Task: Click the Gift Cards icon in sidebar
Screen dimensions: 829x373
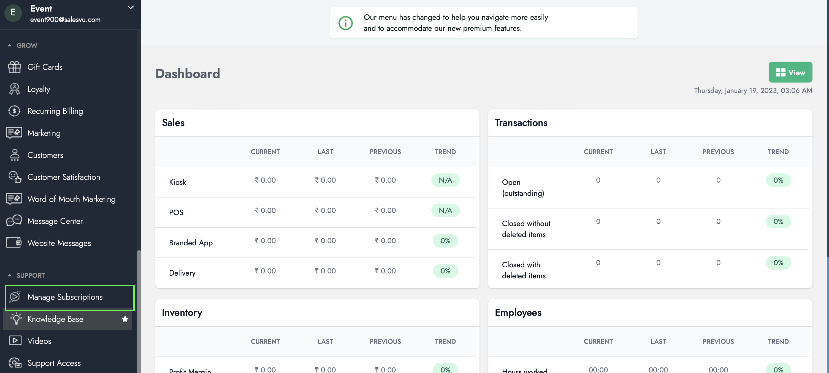Action: coord(14,67)
